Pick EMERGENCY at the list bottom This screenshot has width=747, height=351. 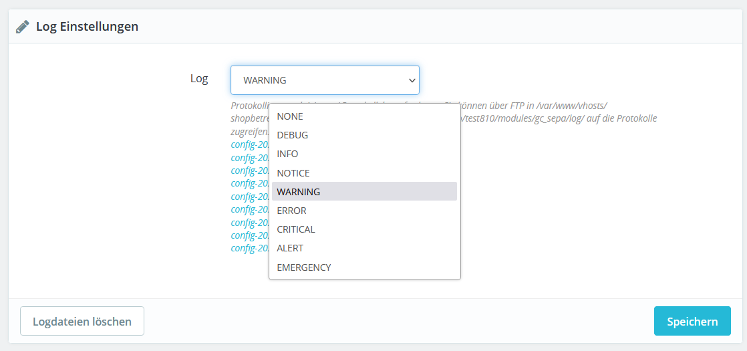(x=304, y=267)
